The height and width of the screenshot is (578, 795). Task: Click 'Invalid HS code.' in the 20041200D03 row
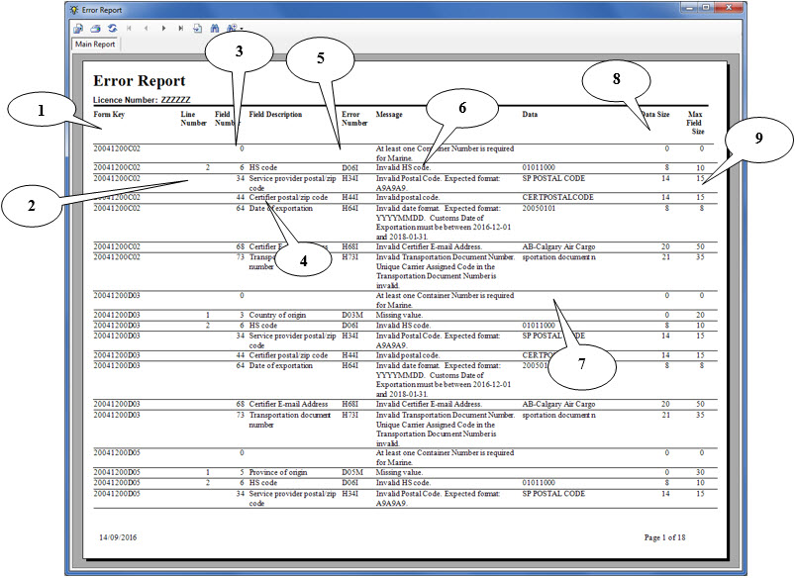pyautogui.click(x=403, y=326)
